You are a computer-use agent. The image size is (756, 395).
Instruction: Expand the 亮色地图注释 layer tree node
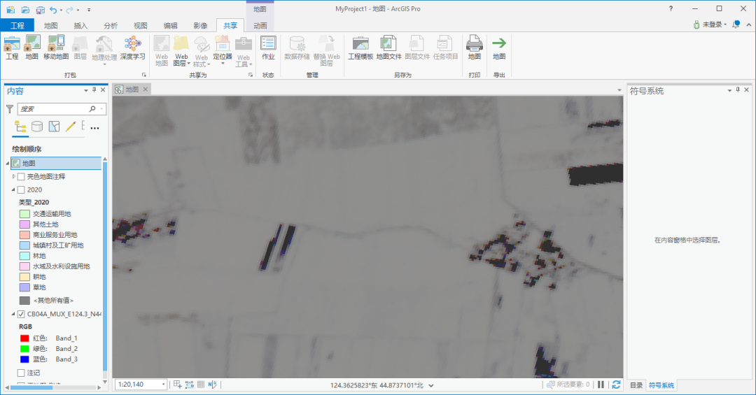(13, 177)
